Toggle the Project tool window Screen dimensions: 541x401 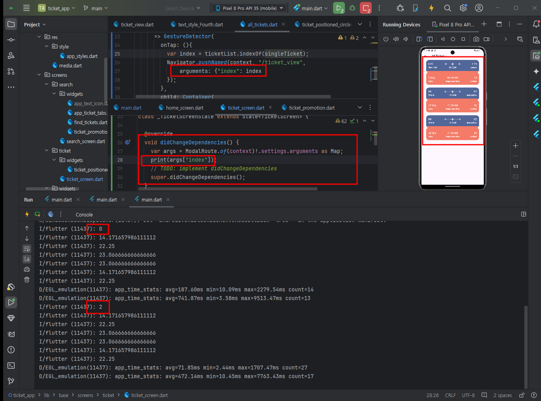(11, 24)
